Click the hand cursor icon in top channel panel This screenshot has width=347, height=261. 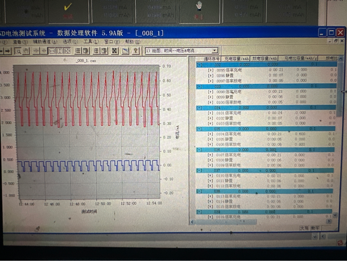pos(199,6)
